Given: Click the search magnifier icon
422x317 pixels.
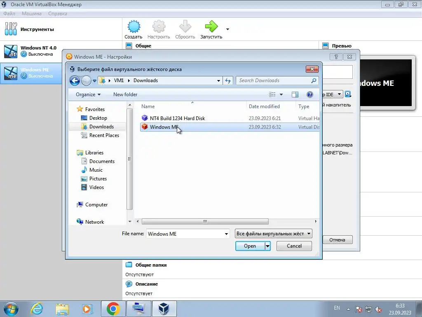Looking at the screenshot, I should pos(314,80).
